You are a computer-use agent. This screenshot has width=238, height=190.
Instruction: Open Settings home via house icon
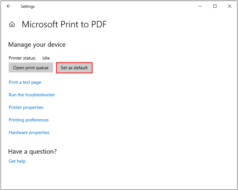coord(12,24)
